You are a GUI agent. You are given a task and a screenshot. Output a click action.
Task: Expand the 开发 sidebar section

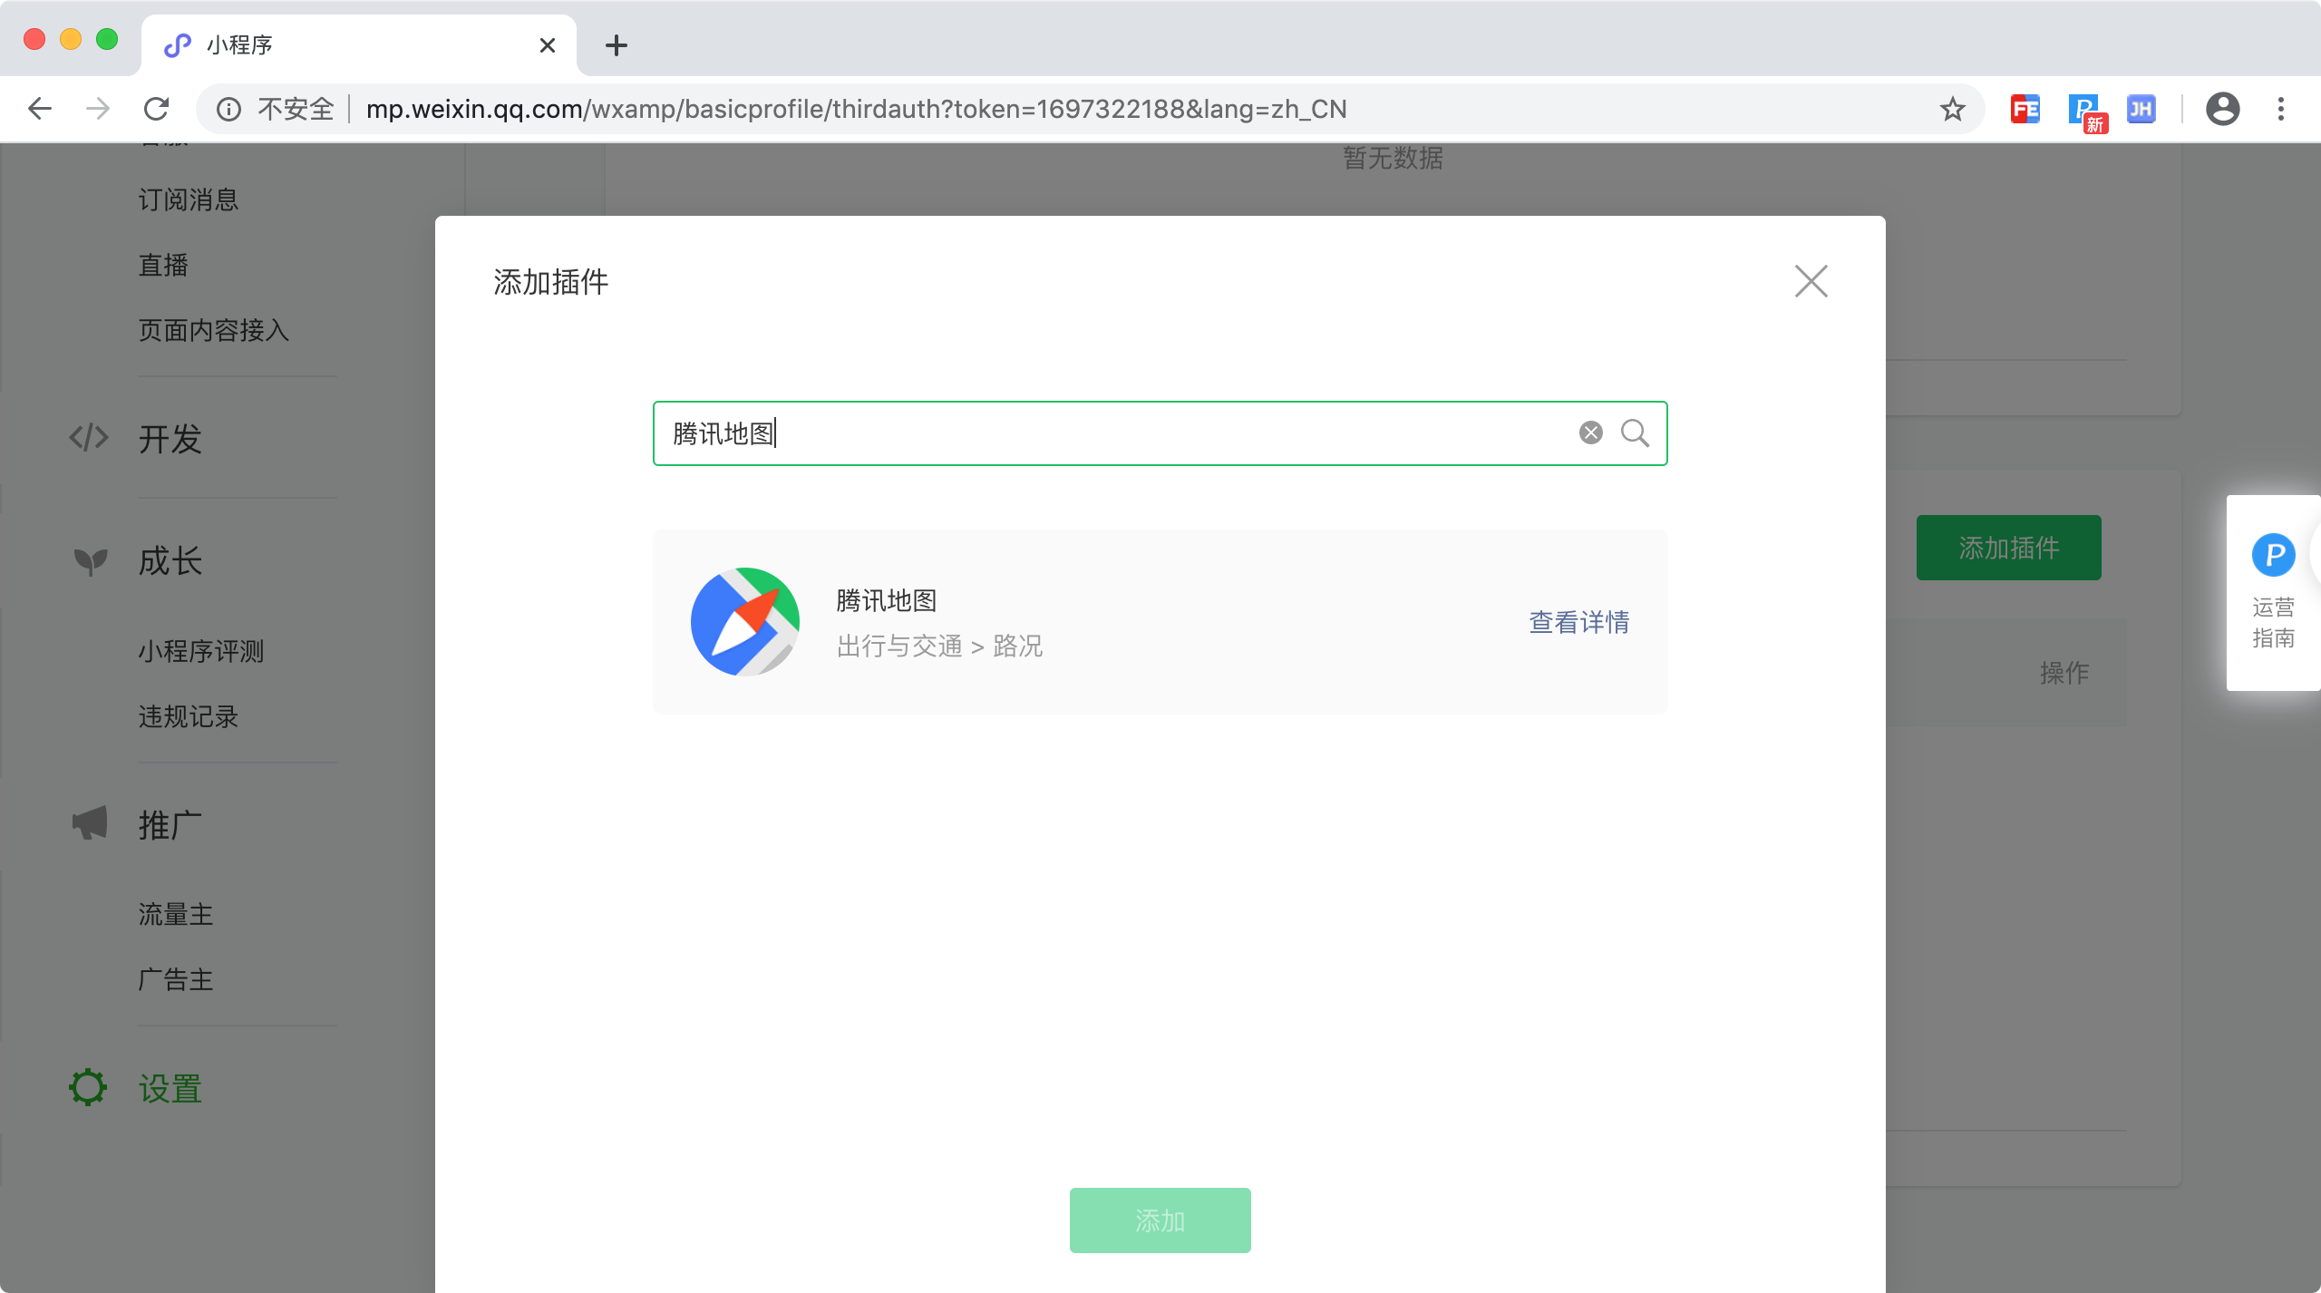pos(170,439)
